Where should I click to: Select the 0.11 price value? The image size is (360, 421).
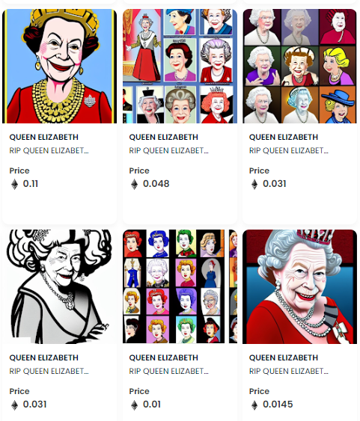tap(31, 184)
